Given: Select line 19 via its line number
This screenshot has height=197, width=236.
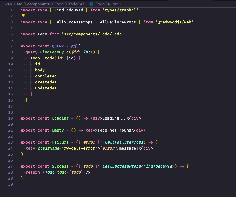Looking at the screenshot, I should (x=11, y=118).
